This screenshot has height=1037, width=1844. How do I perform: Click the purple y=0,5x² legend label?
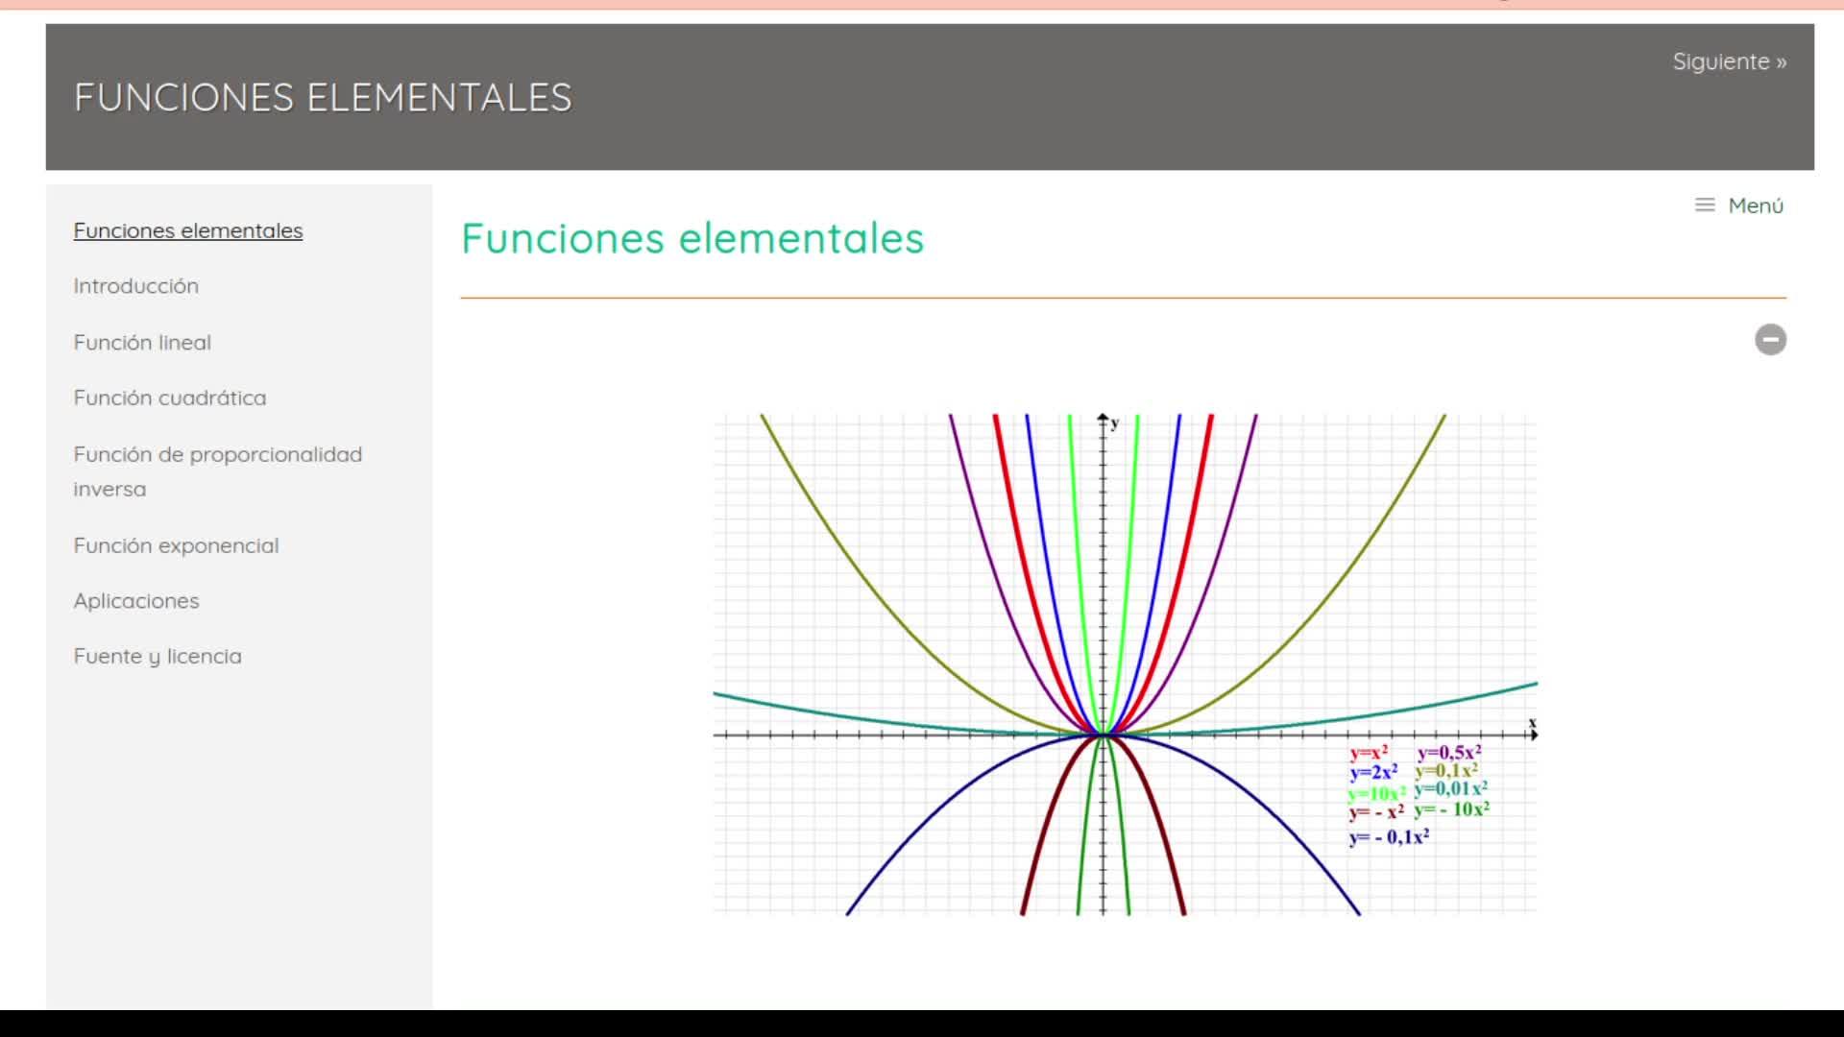click(x=1449, y=754)
